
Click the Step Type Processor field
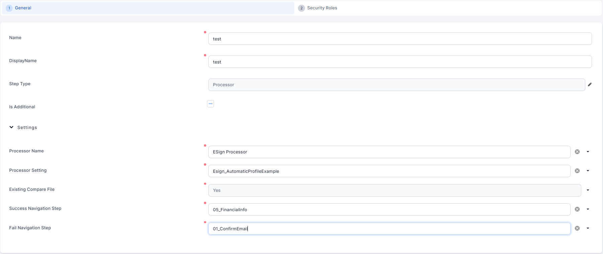[x=396, y=85]
